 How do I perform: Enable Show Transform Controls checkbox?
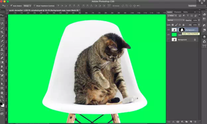point(34,6)
